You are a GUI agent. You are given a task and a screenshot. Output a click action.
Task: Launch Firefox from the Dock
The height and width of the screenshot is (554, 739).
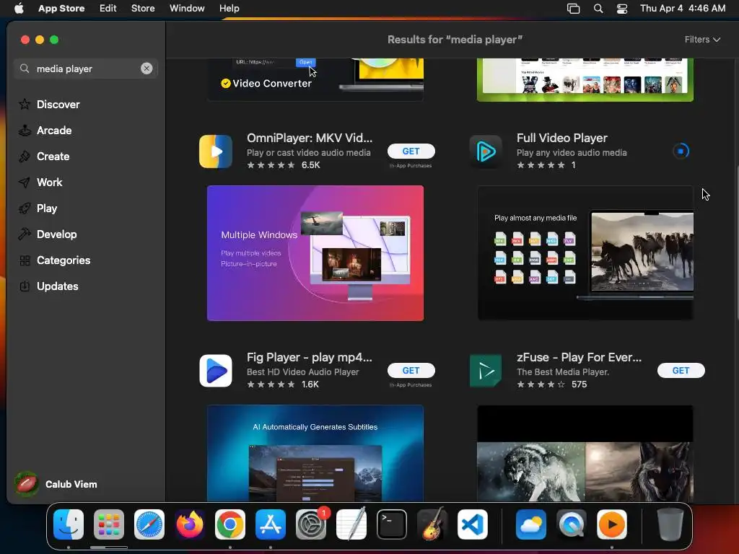[190, 524]
